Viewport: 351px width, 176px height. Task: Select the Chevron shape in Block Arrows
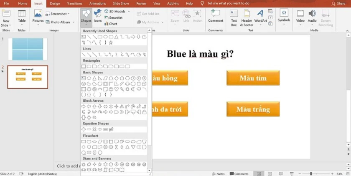[122, 112]
